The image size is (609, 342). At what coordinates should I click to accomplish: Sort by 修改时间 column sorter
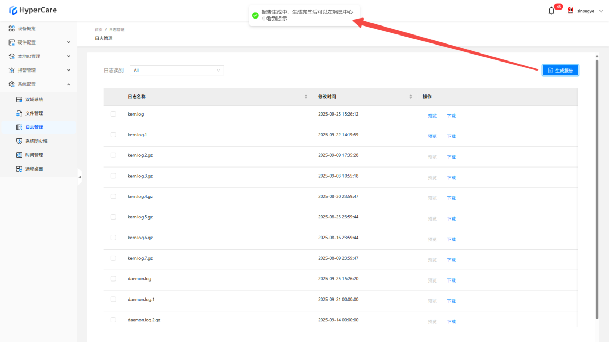click(411, 97)
